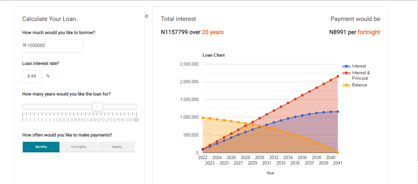
Task: Click the 'Loan interest rate?' label
Action: (40, 64)
